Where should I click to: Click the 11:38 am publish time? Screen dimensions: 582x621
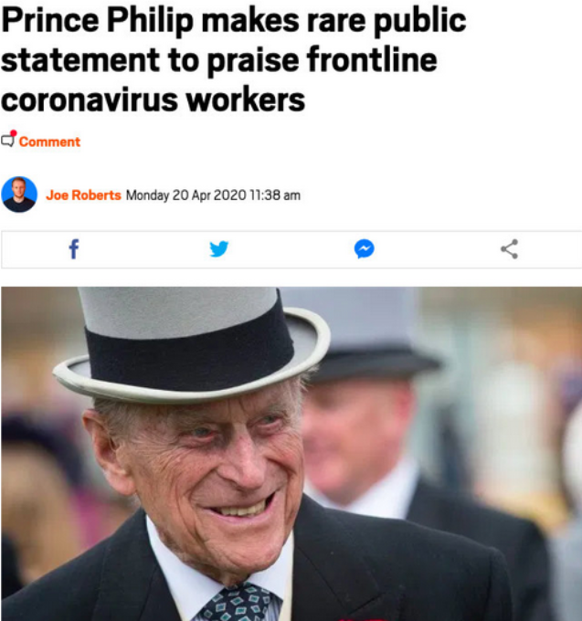[274, 195]
